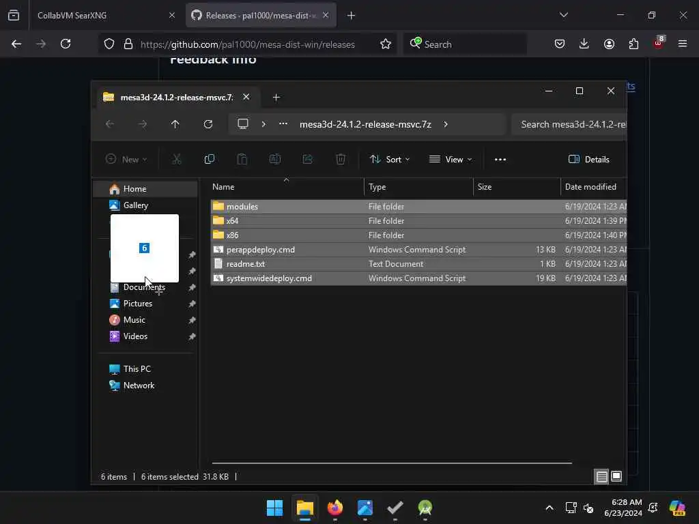Click the Copy icon in Explorer toolbar

click(x=209, y=159)
